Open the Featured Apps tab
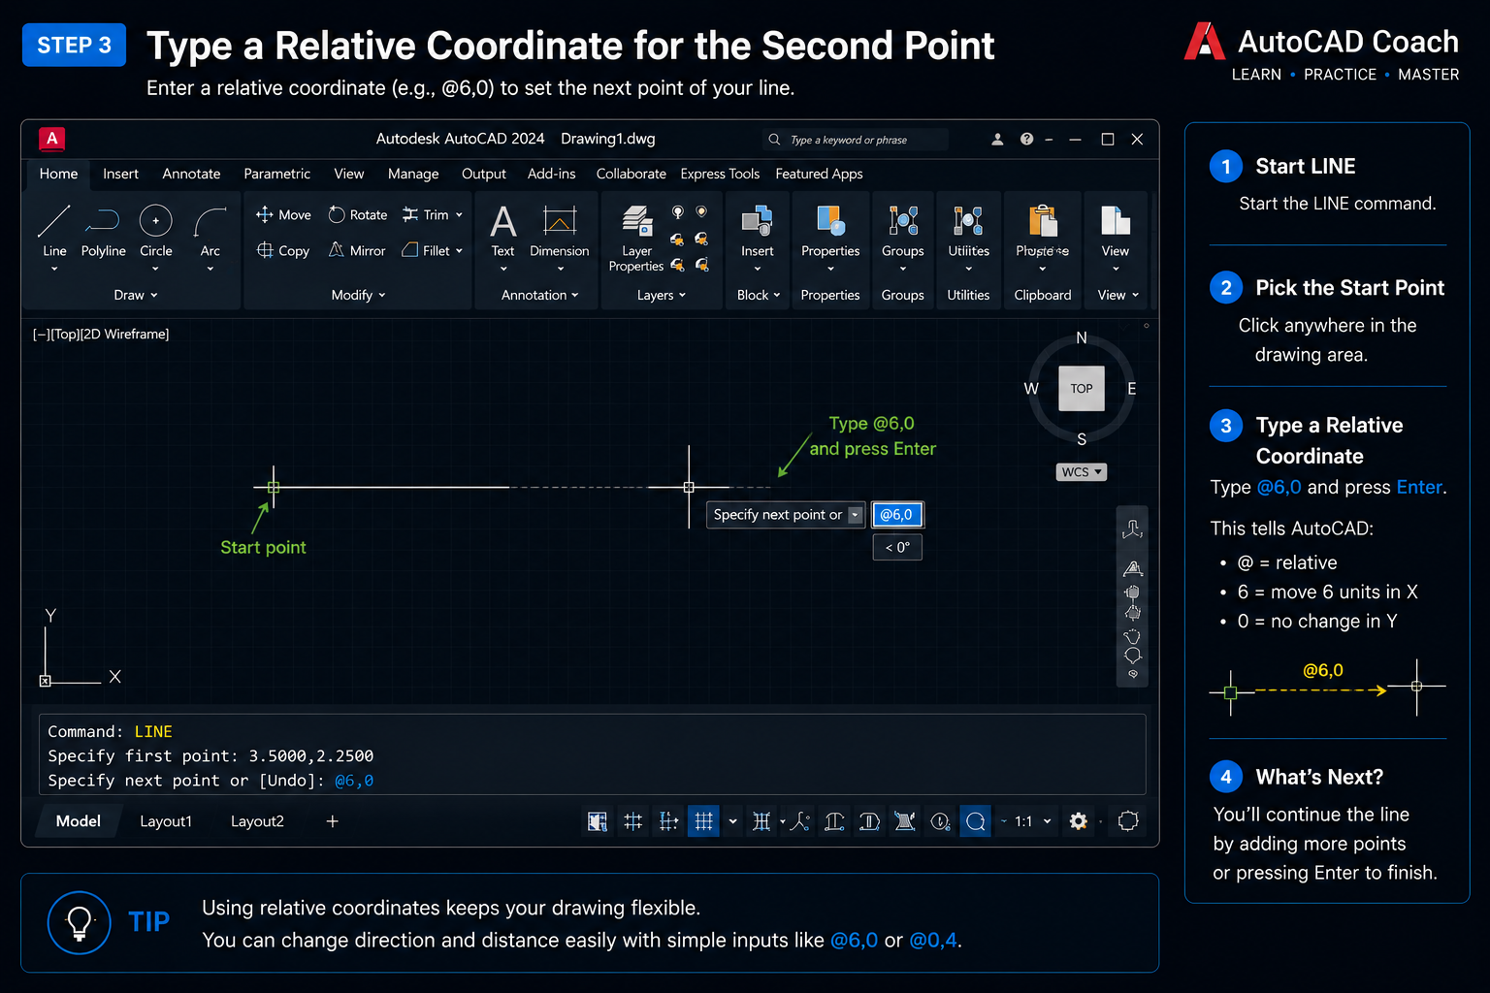 click(819, 174)
